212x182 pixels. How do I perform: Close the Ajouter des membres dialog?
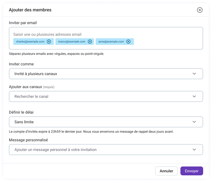[200, 10]
